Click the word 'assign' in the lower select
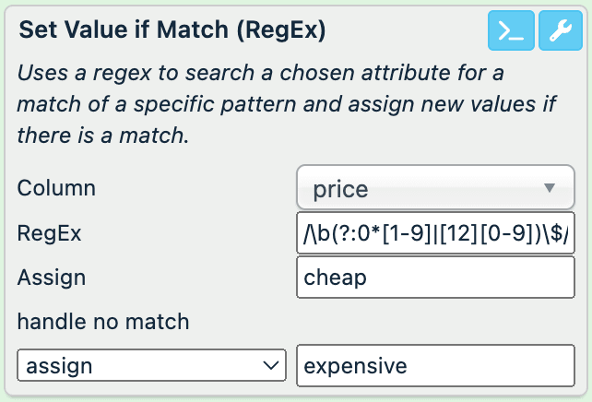The image size is (592, 402). [59, 365]
